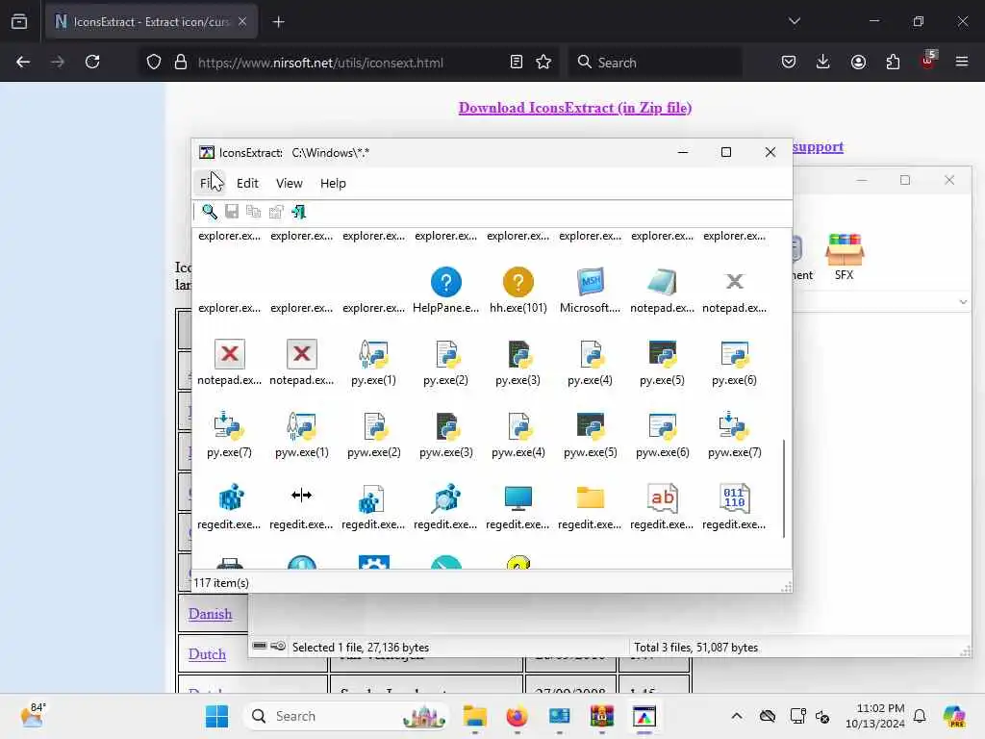Open File Explorer from taskbar

point(475,716)
